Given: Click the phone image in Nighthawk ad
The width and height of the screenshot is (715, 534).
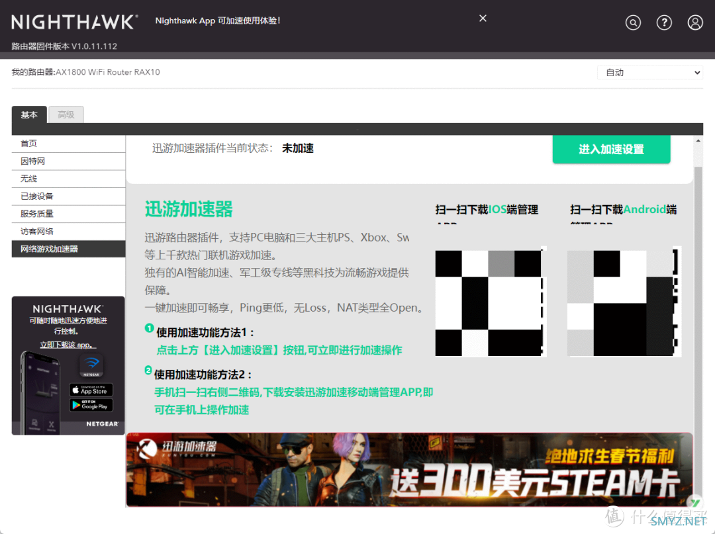Looking at the screenshot, I should 40,393.
